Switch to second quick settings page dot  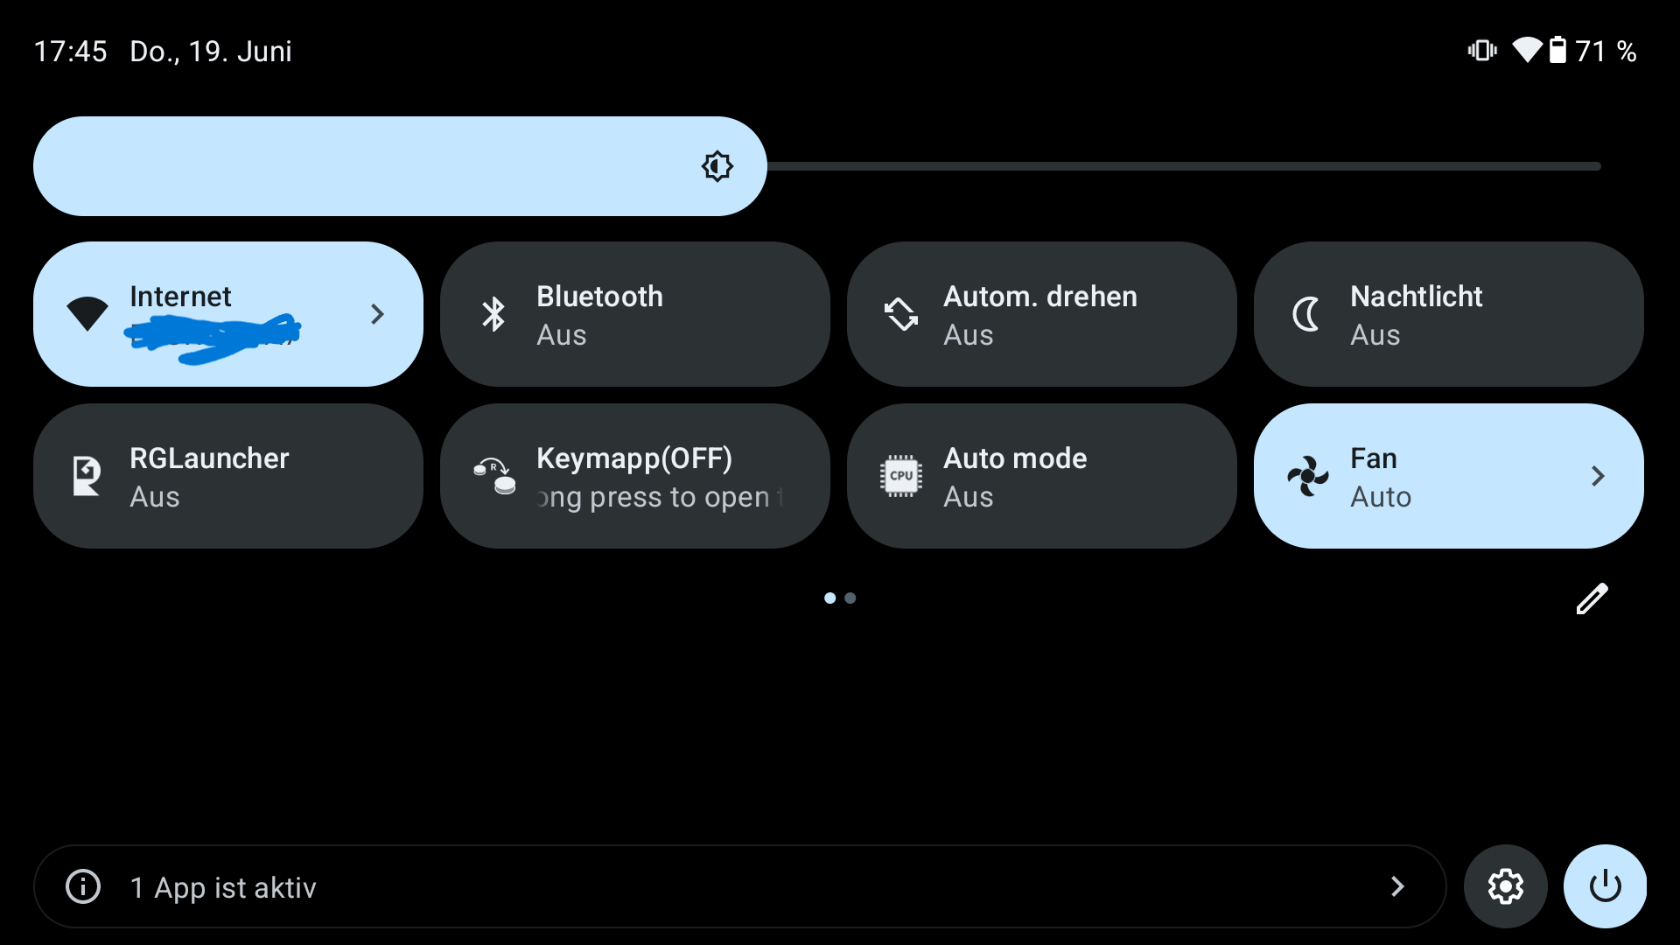[x=850, y=598]
